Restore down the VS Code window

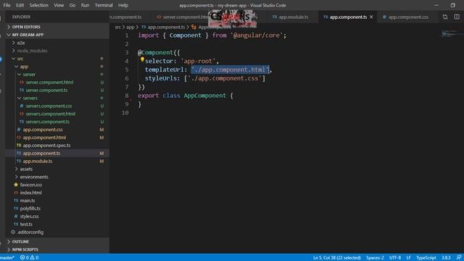click(452, 5)
